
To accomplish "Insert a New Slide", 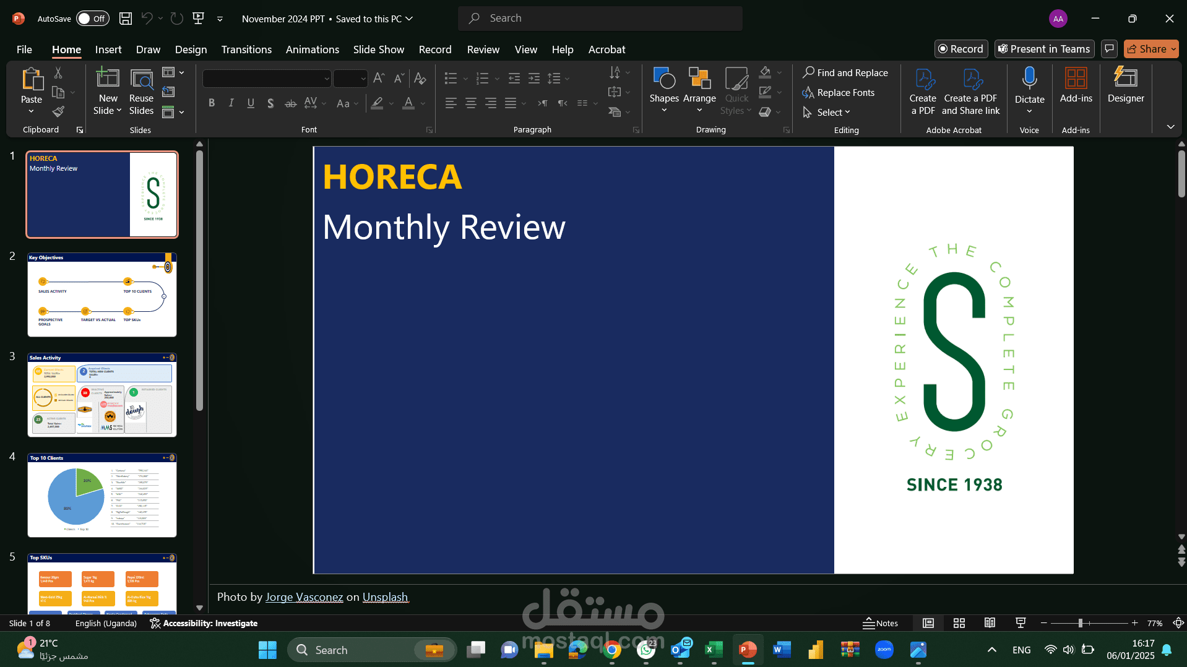I will [108, 92].
